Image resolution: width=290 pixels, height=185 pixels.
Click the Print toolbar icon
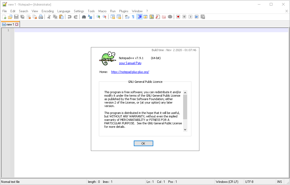tap(41, 17)
